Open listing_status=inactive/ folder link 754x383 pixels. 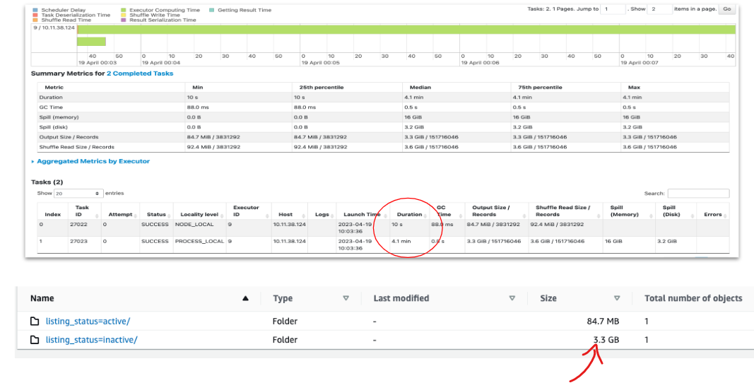click(91, 341)
